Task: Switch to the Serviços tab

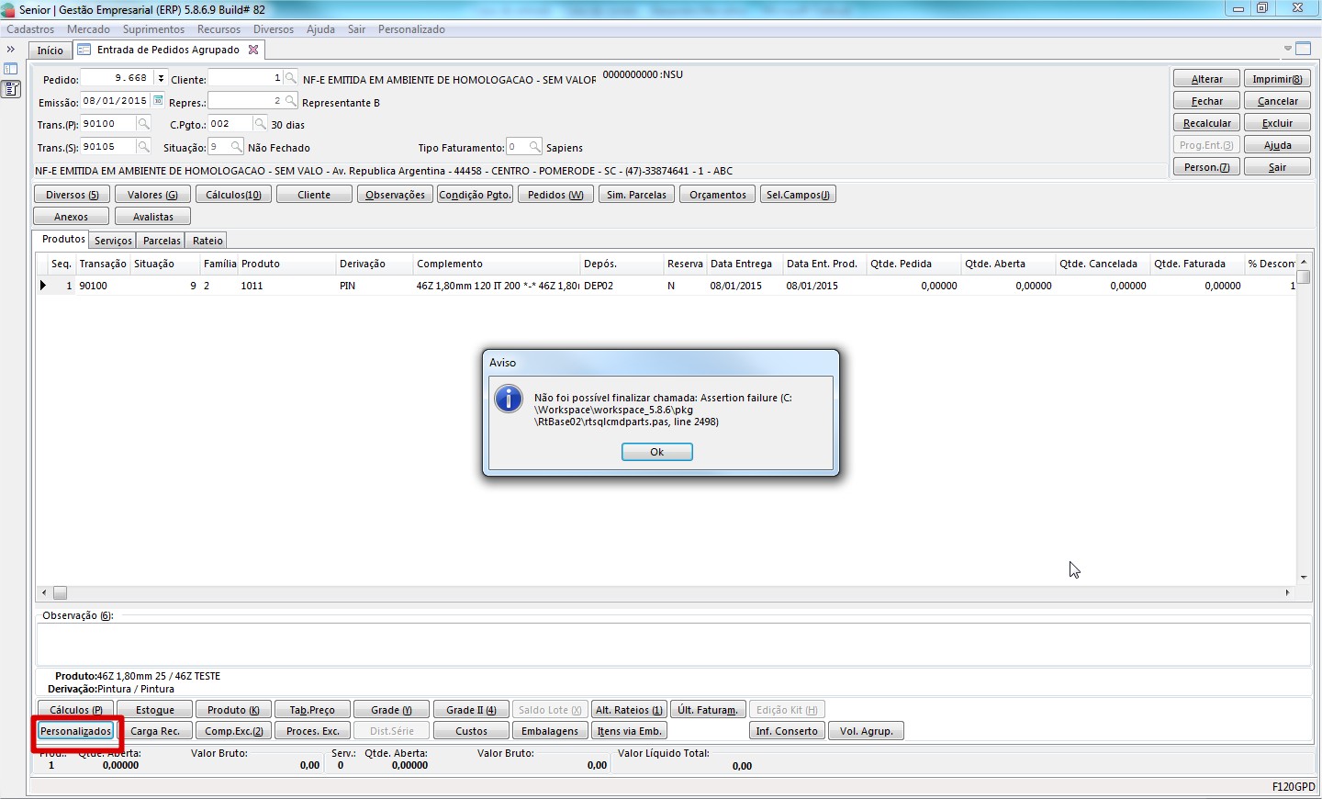Action: pos(113,241)
